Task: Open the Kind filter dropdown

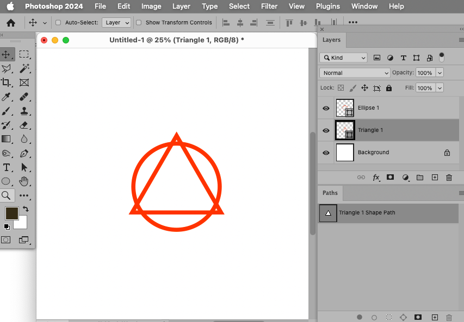Action: coord(343,57)
